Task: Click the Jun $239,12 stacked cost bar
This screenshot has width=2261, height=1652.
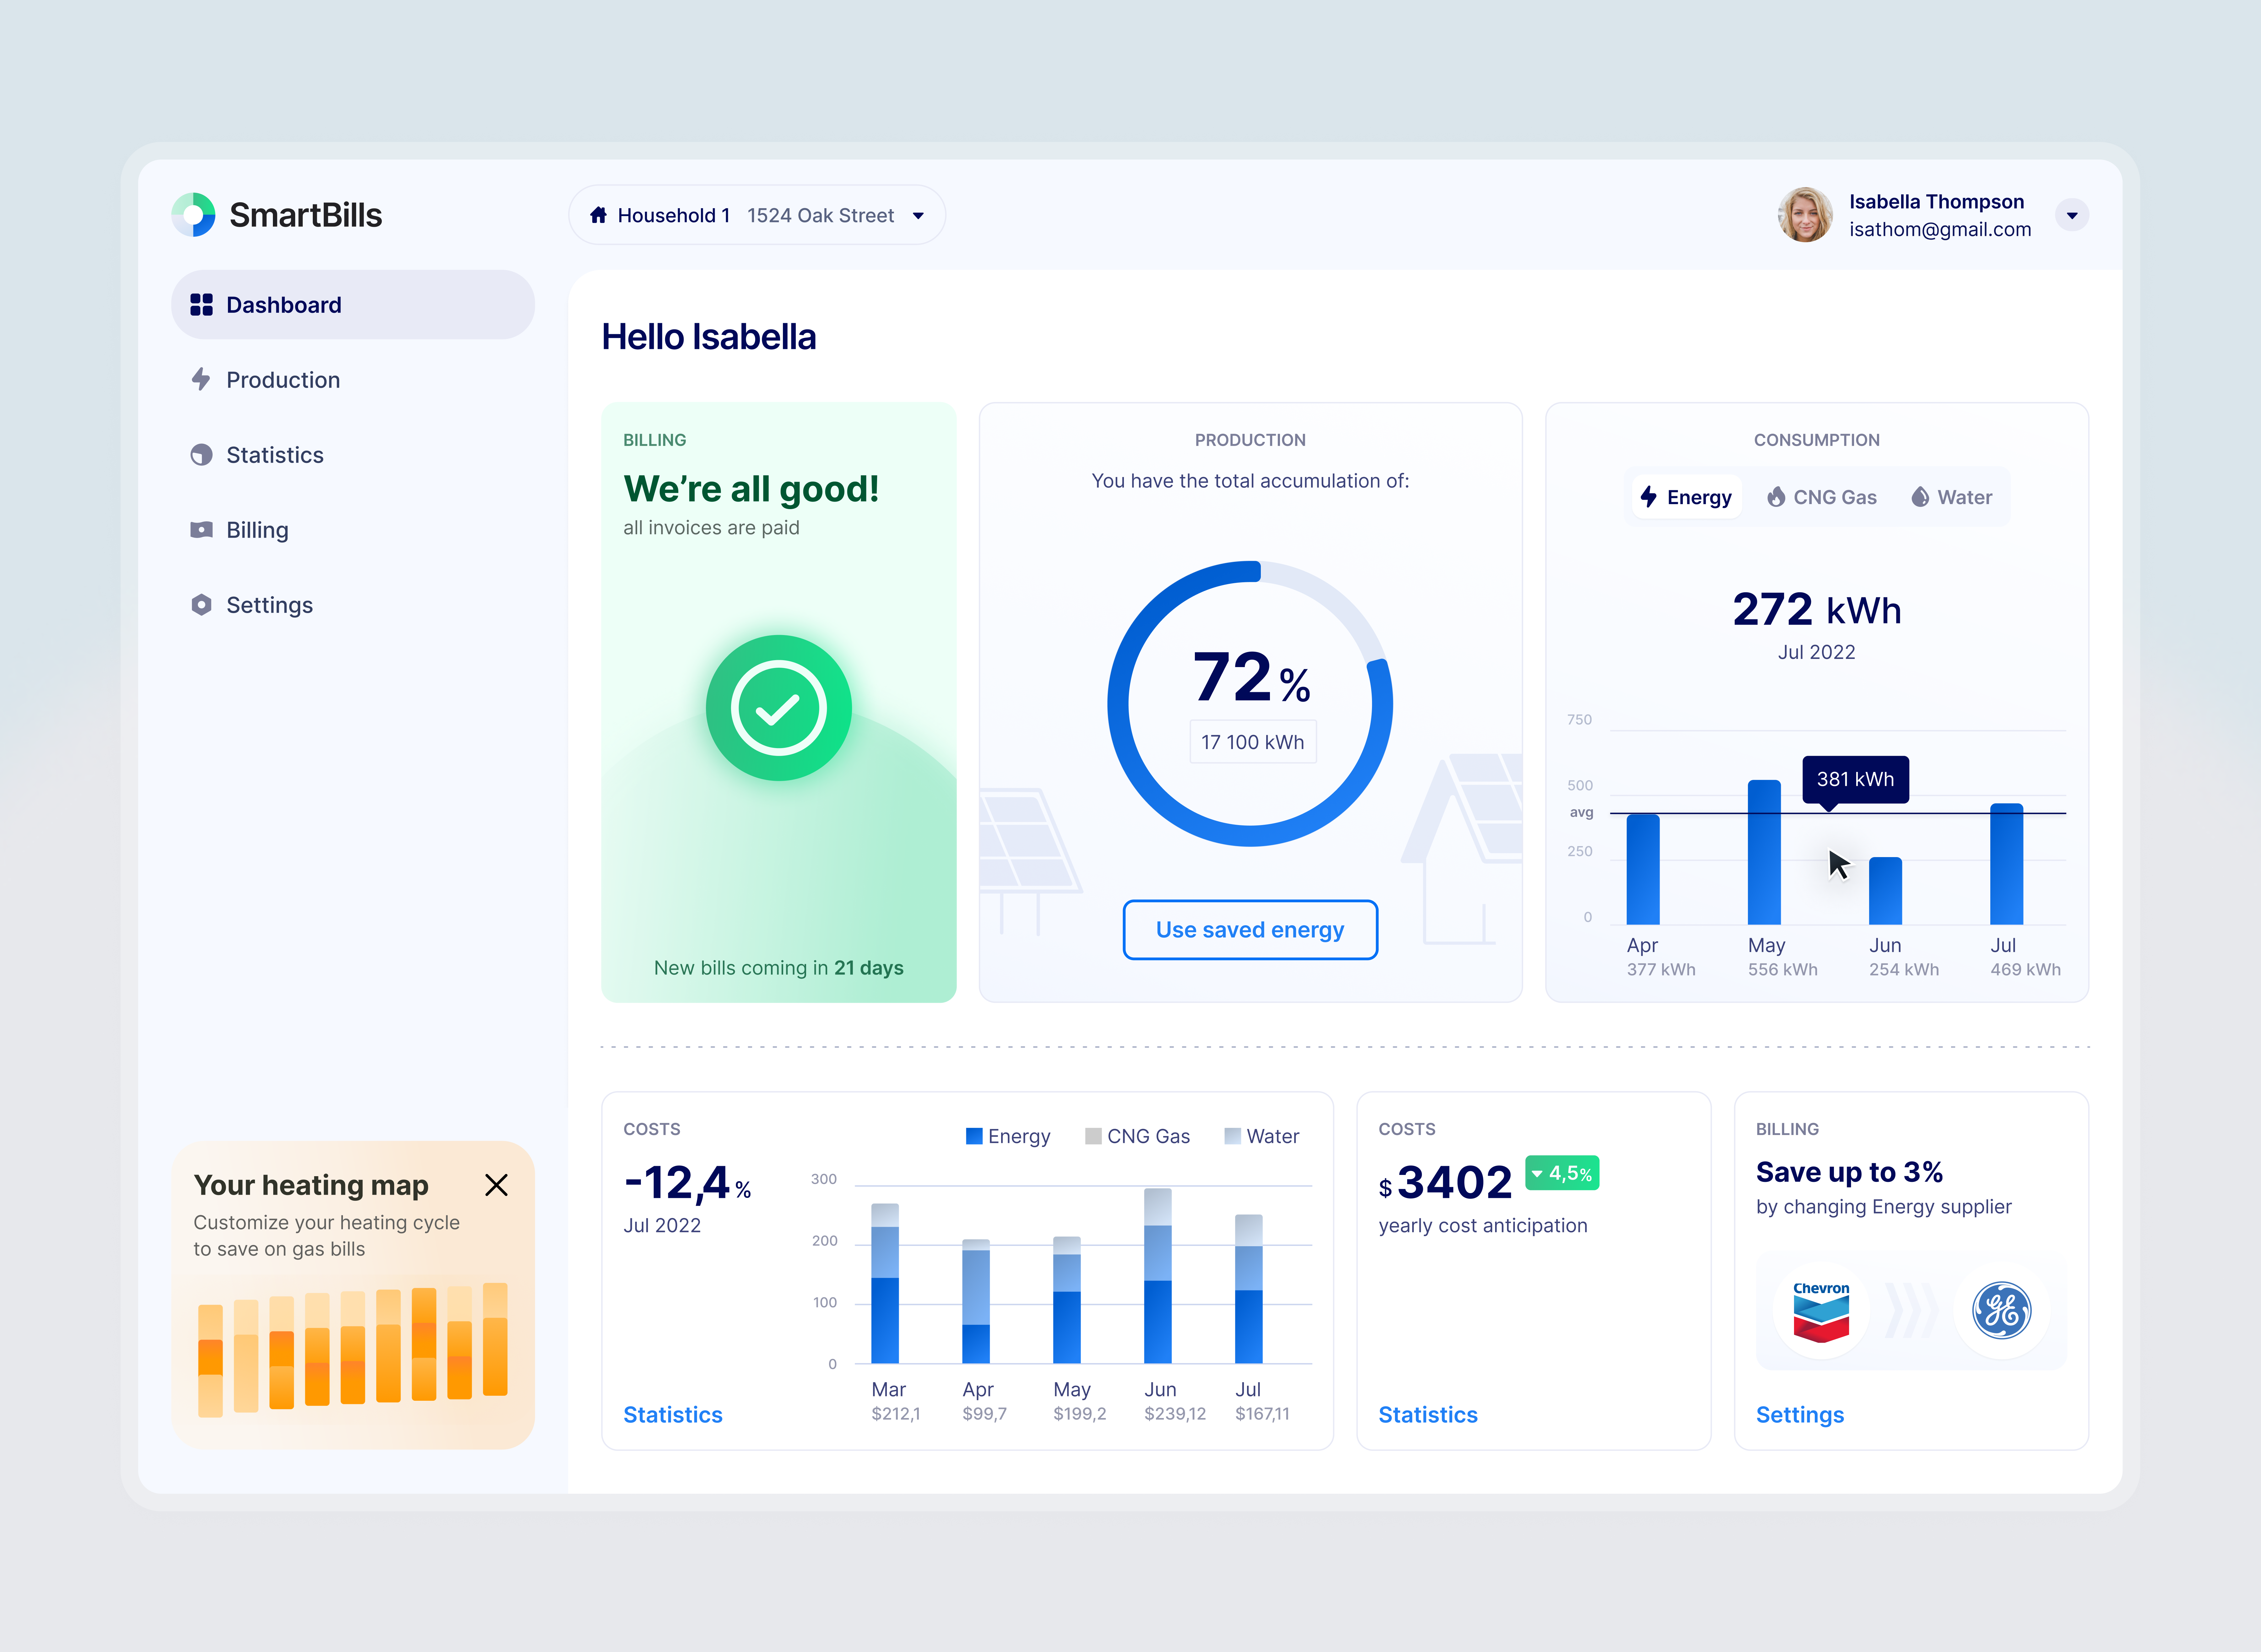Action: pyautogui.click(x=1158, y=1276)
